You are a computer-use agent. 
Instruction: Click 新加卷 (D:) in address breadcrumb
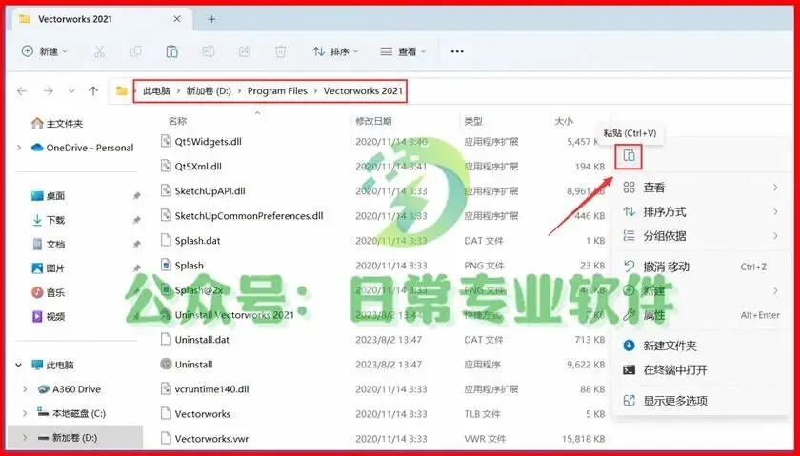point(209,90)
